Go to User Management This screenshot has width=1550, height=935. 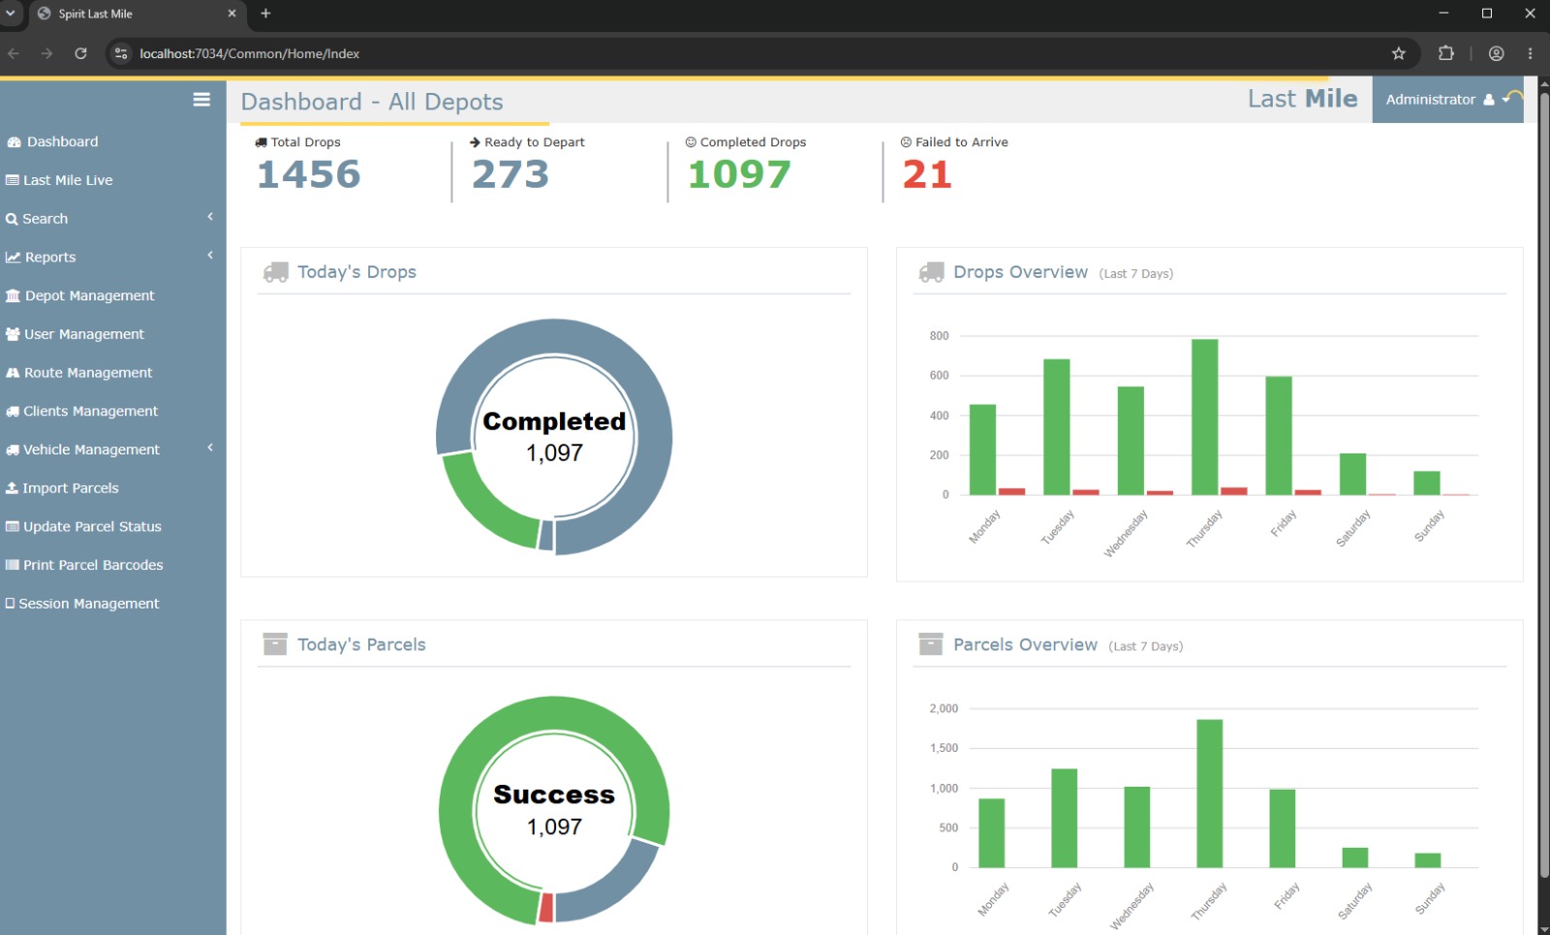click(83, 334)
